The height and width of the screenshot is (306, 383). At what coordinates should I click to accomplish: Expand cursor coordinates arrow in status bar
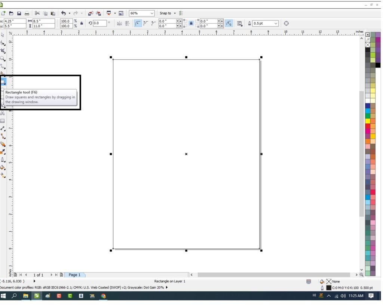coord(34,281)
